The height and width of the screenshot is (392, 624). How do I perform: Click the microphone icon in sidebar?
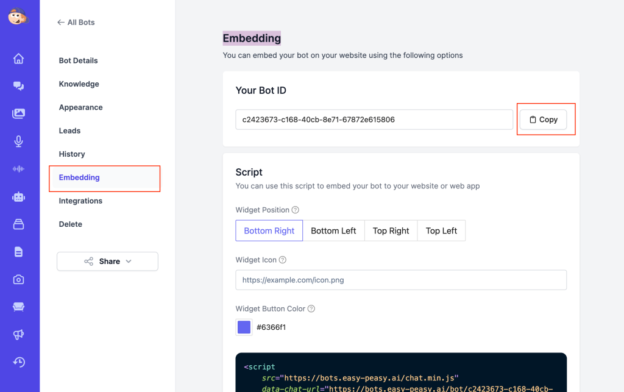[19, 141]
